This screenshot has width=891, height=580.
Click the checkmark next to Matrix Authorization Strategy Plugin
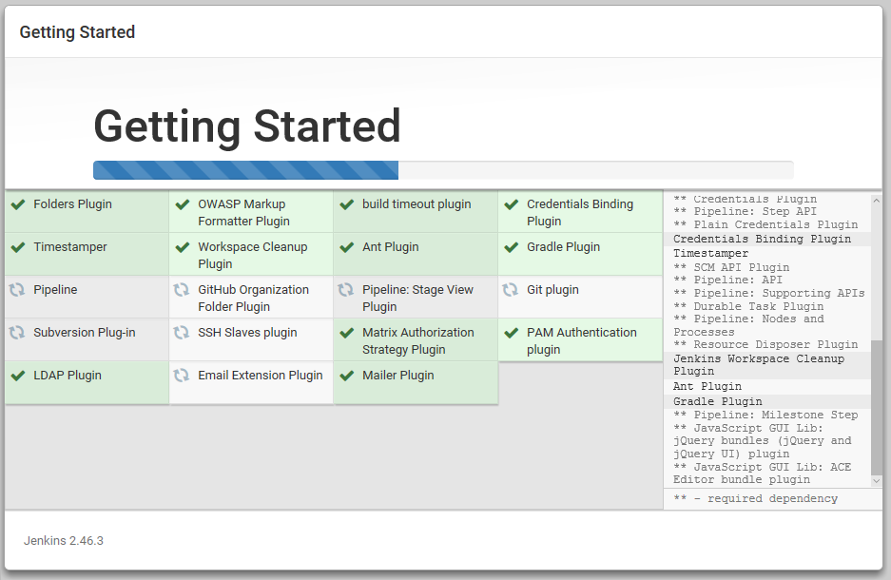pyautogui.click(x=347, y=333)
